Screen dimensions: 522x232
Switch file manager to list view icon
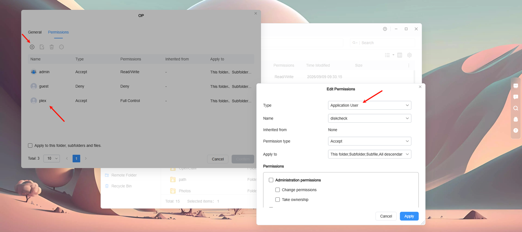(387, 55)
